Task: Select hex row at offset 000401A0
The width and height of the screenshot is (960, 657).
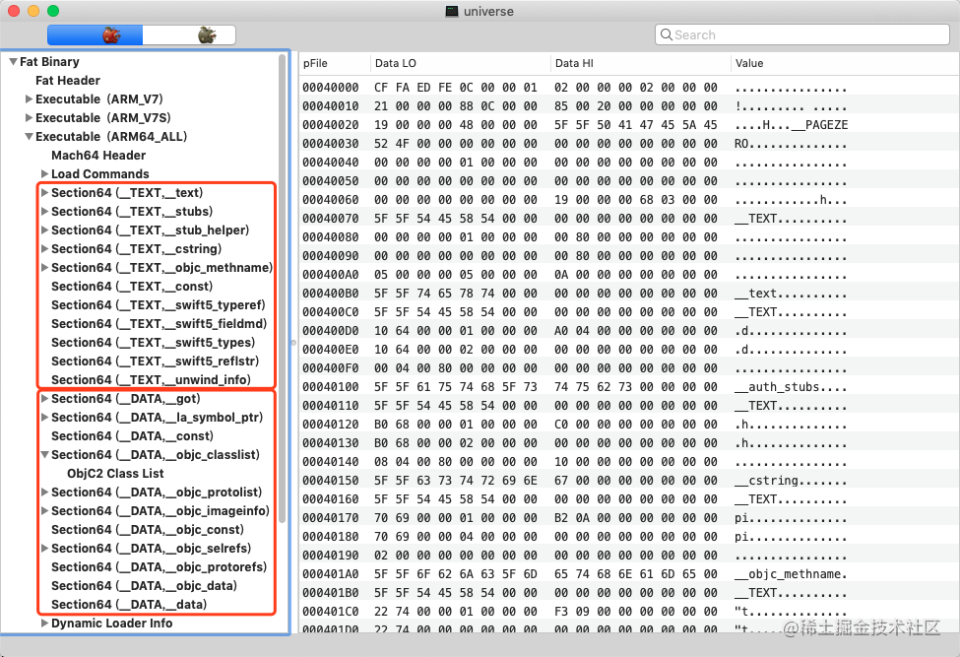Action: (x=629, y=574)
